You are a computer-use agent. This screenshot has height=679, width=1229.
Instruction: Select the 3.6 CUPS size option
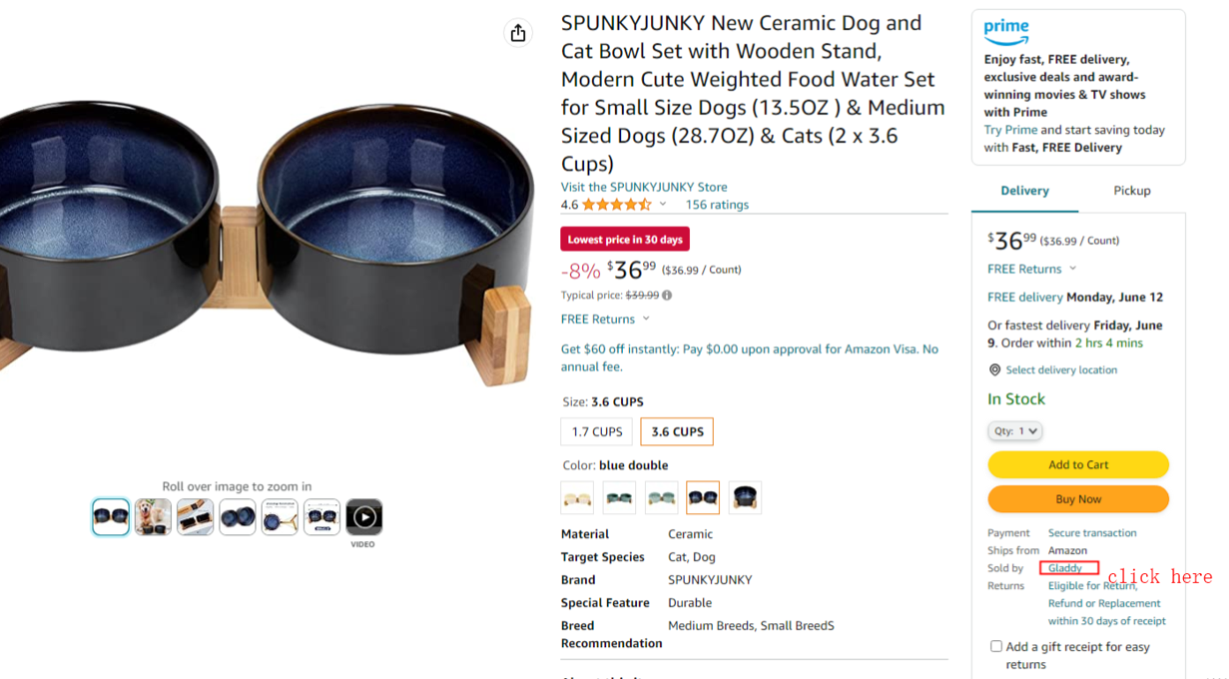[x=677, y=432]
